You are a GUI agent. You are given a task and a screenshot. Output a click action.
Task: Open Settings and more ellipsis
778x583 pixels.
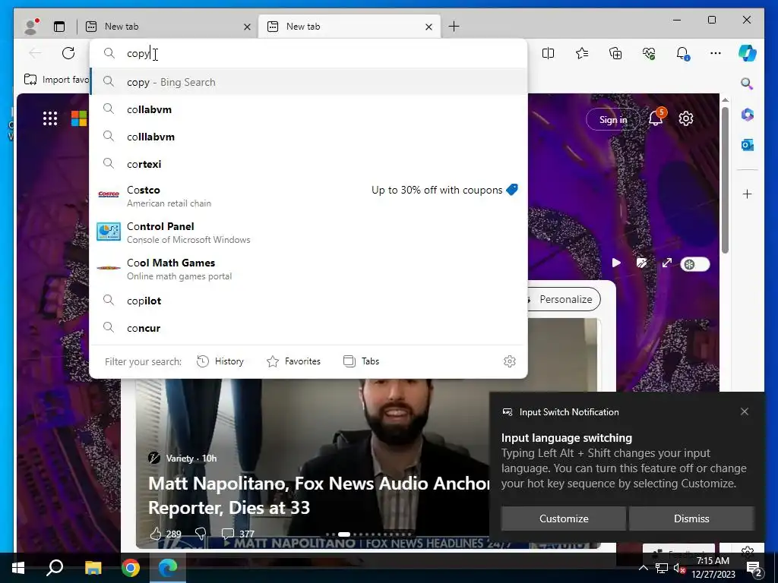pos(716,53)
